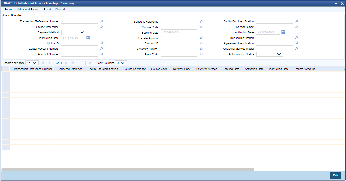Focus the Network Code input field

274,27
